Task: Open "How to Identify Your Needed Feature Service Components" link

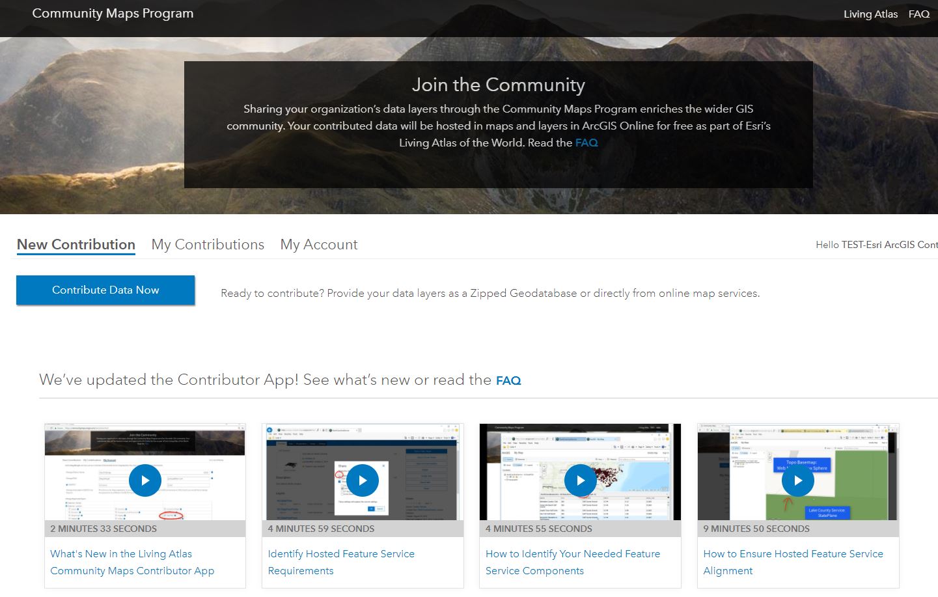Action: (573, 562)
